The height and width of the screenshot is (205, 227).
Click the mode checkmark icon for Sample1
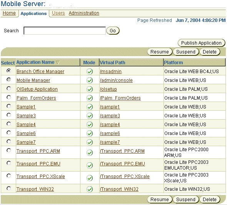click(90, 107)
